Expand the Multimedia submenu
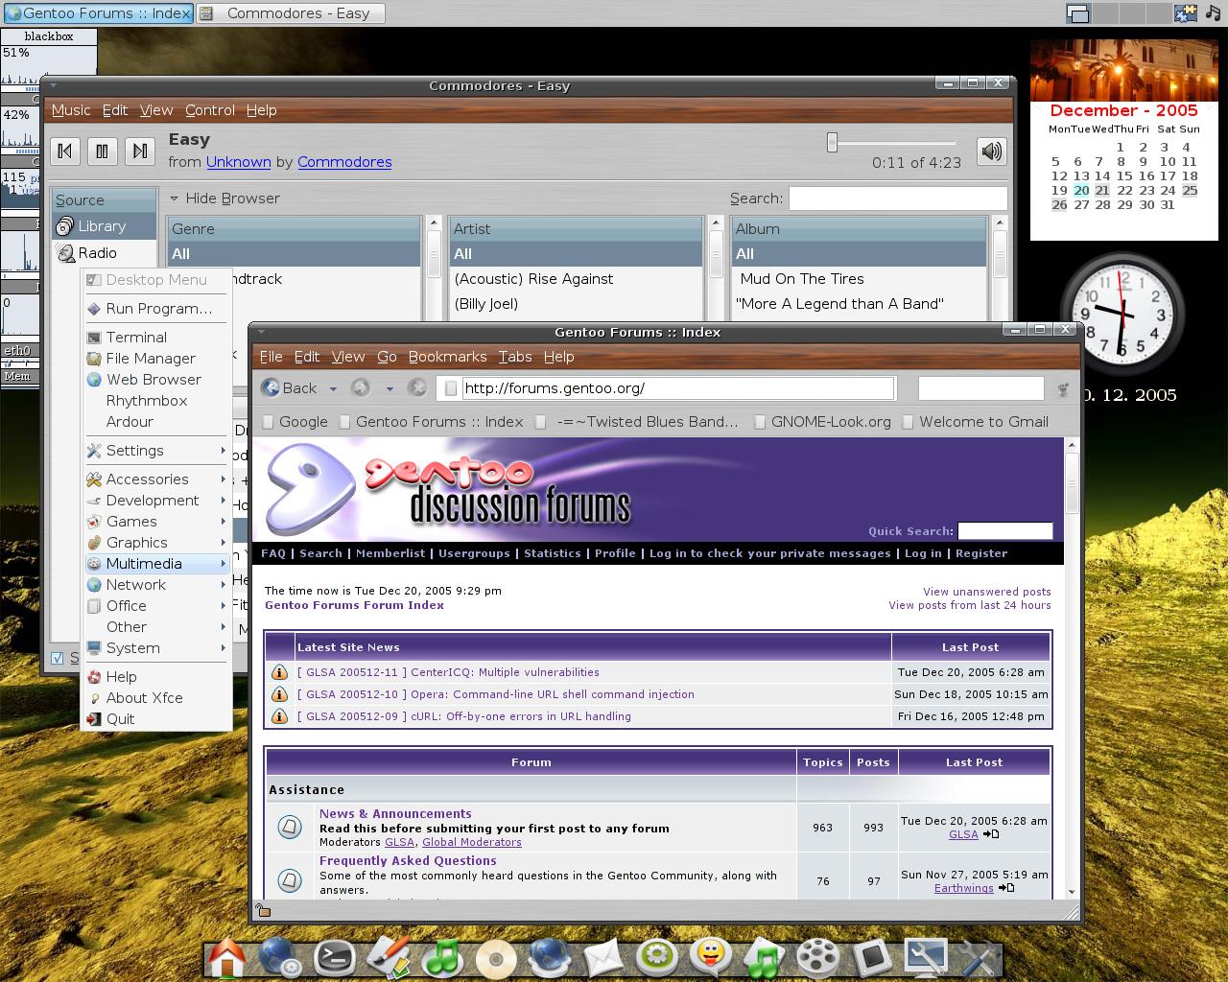The image size is (1228, 982). click(x=156, y=564)
